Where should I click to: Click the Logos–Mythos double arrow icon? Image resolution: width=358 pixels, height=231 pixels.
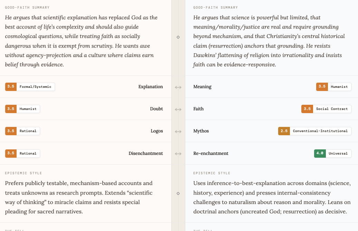[178, 132]
